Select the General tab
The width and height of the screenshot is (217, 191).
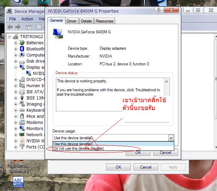56,20
